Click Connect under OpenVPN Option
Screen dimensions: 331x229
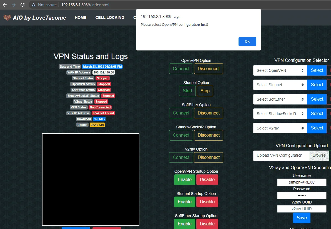(x=181, y=69)
